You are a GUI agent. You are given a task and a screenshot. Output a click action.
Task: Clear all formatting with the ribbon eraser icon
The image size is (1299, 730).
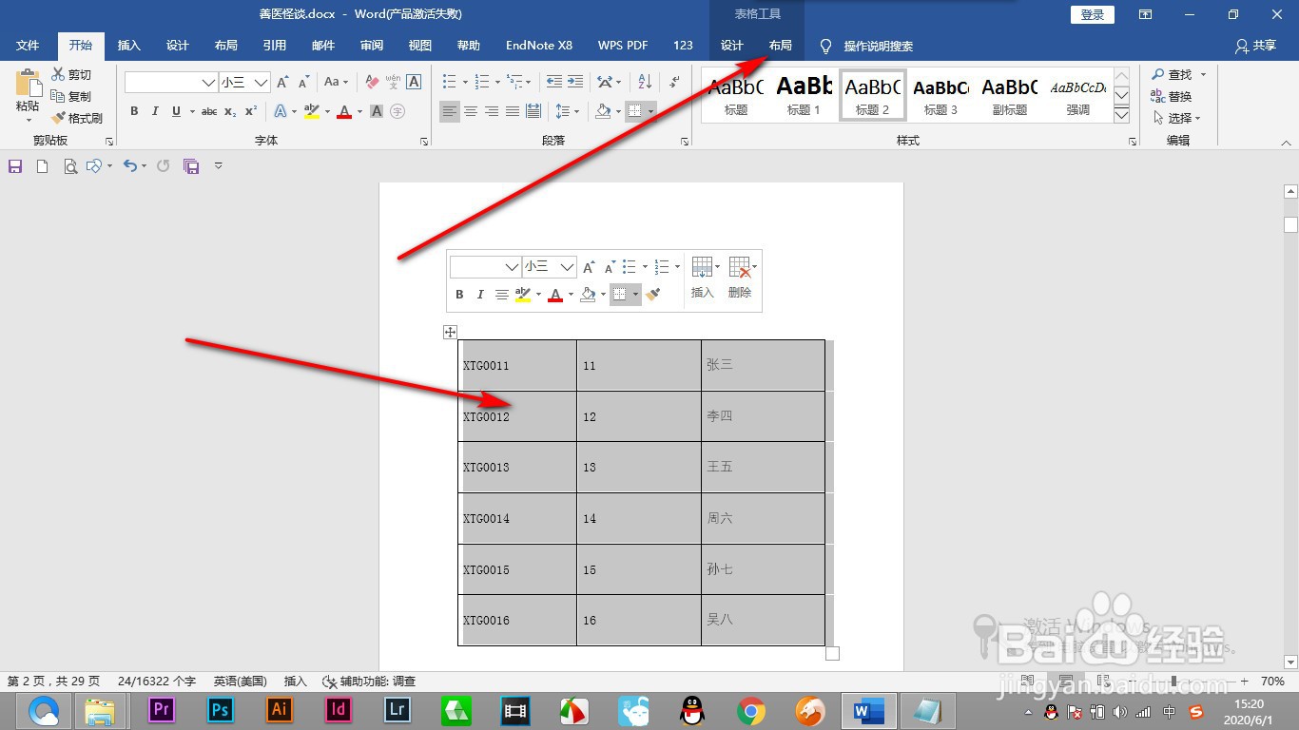373,83
